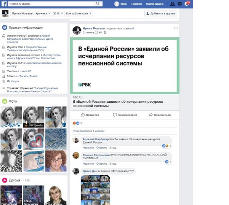Click Леонид Лагранский commenter avatar

point(76,156)
